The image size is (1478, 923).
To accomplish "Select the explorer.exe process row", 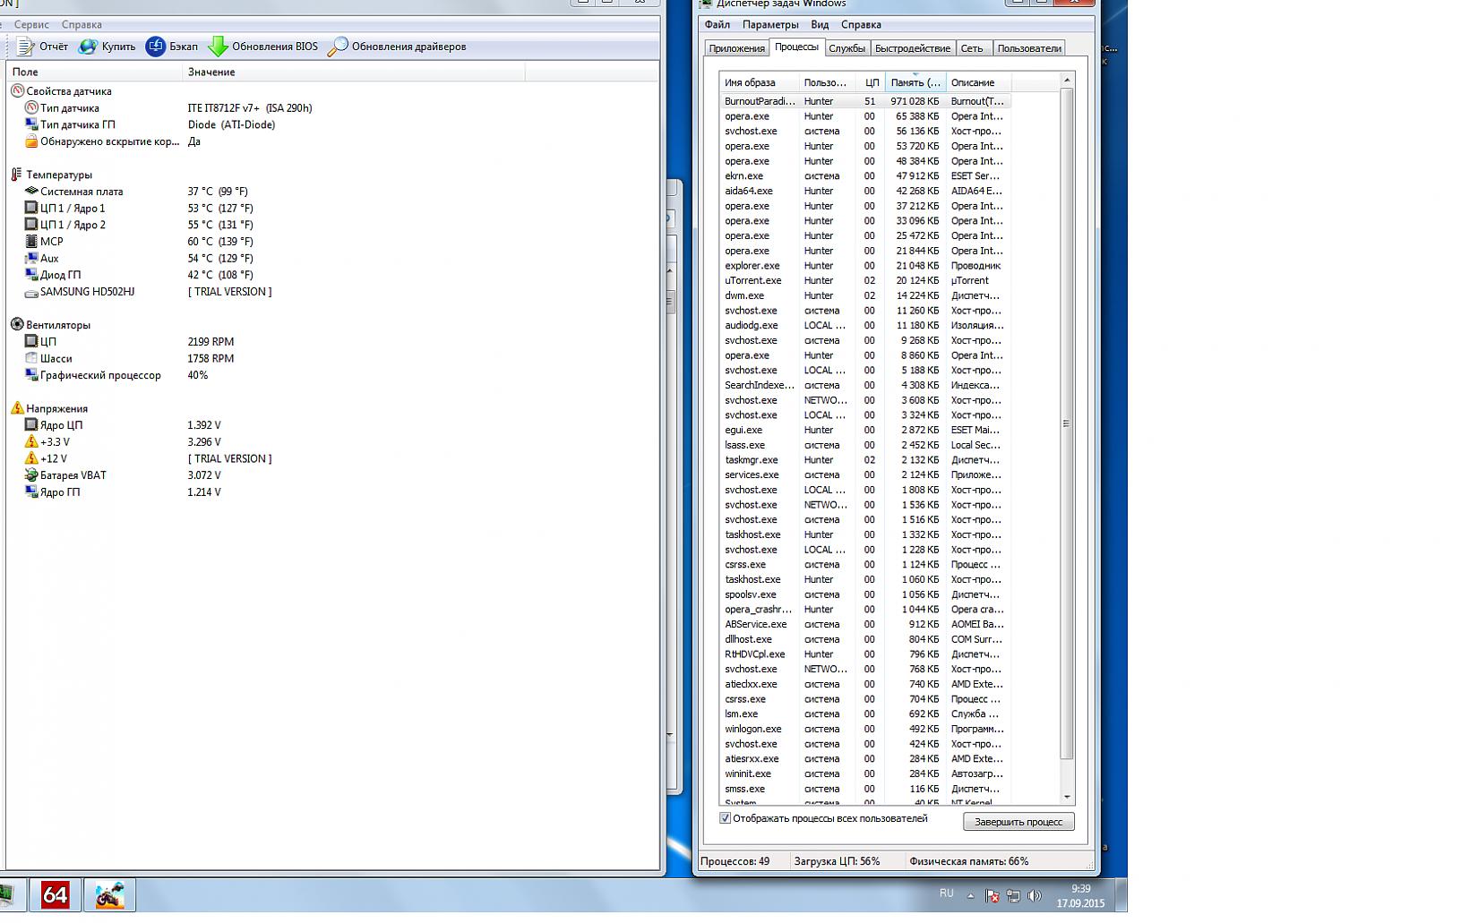I will tap(865, 266).
